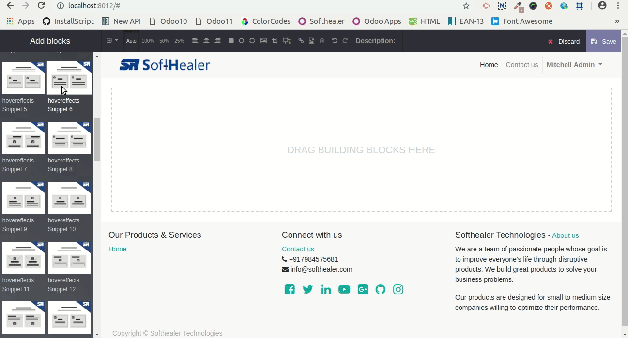Choose the hovereffects Snippet 8 thumbnail
Image resolution: width=628 pixels, height=338 pixels.
click(69, 137)
